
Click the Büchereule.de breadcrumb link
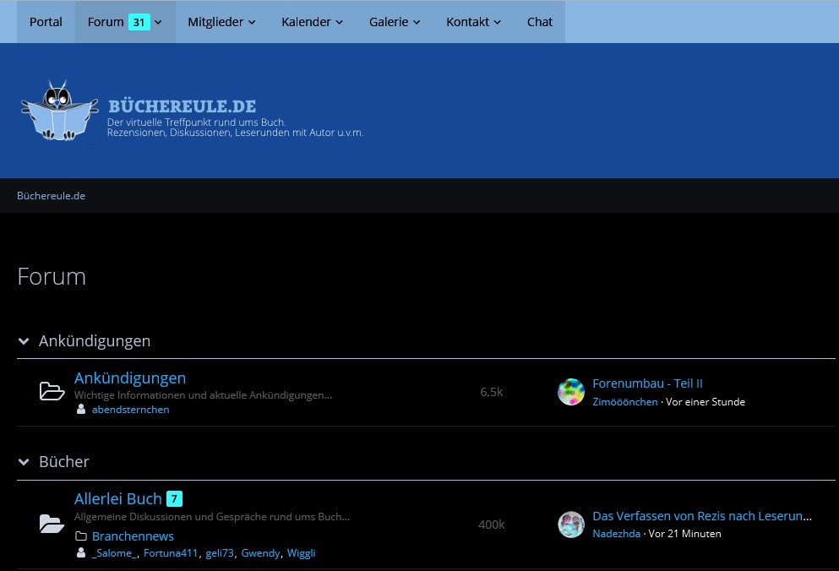click(51, 196)
